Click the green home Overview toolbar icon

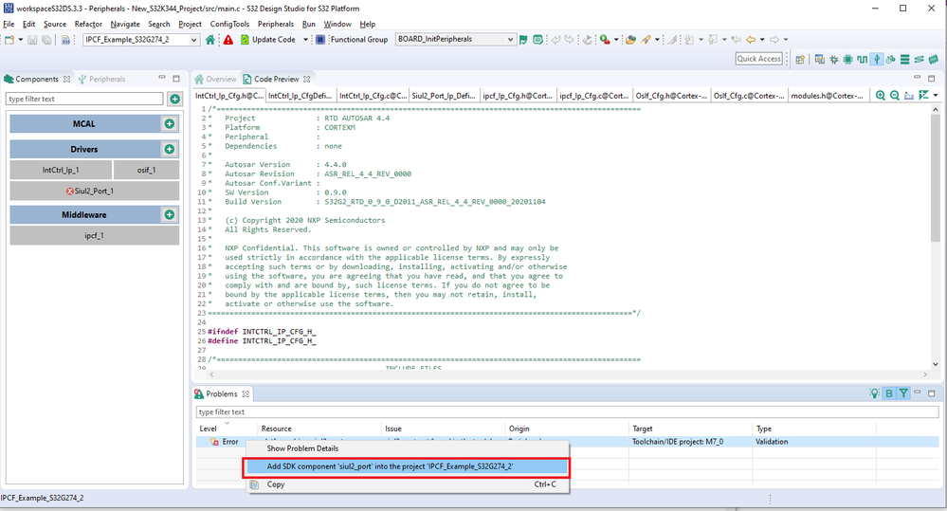coord(210,39)
